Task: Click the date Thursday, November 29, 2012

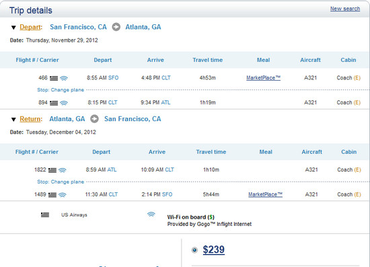Action: click(x=62, y=40)
